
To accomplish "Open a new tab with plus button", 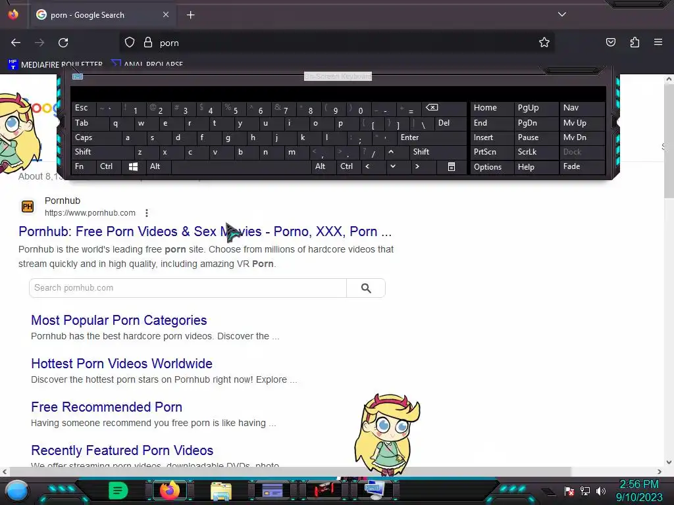I will point(190,15).
